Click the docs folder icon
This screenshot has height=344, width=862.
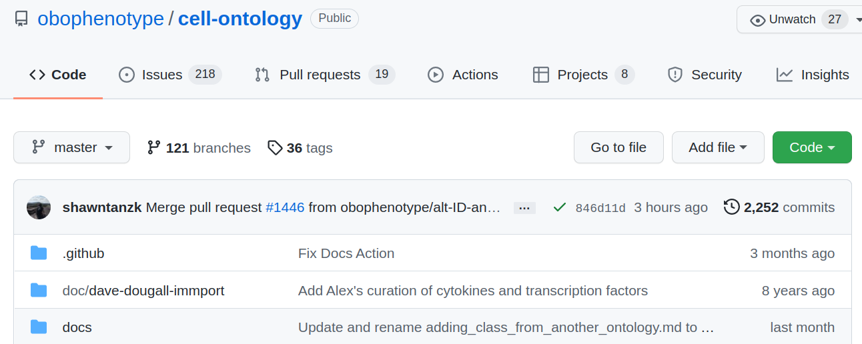coord(39,327)
